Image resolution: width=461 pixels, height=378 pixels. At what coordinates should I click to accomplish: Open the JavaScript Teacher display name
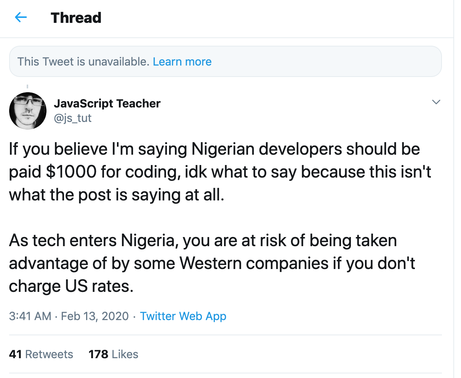(107, 103)
